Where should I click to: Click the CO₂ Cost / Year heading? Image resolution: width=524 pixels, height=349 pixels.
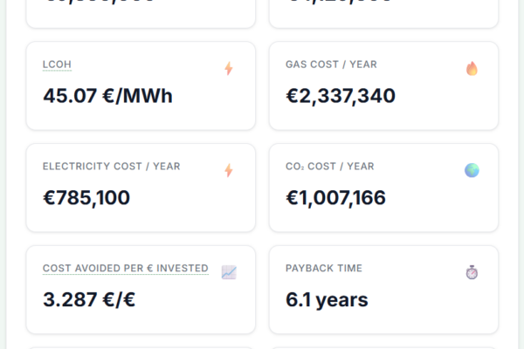click(x=329, y=167)
